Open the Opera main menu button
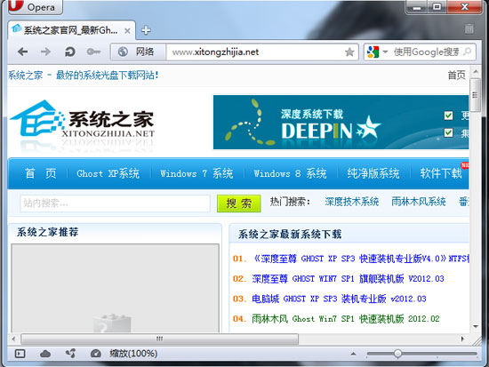 pos(35,7)
